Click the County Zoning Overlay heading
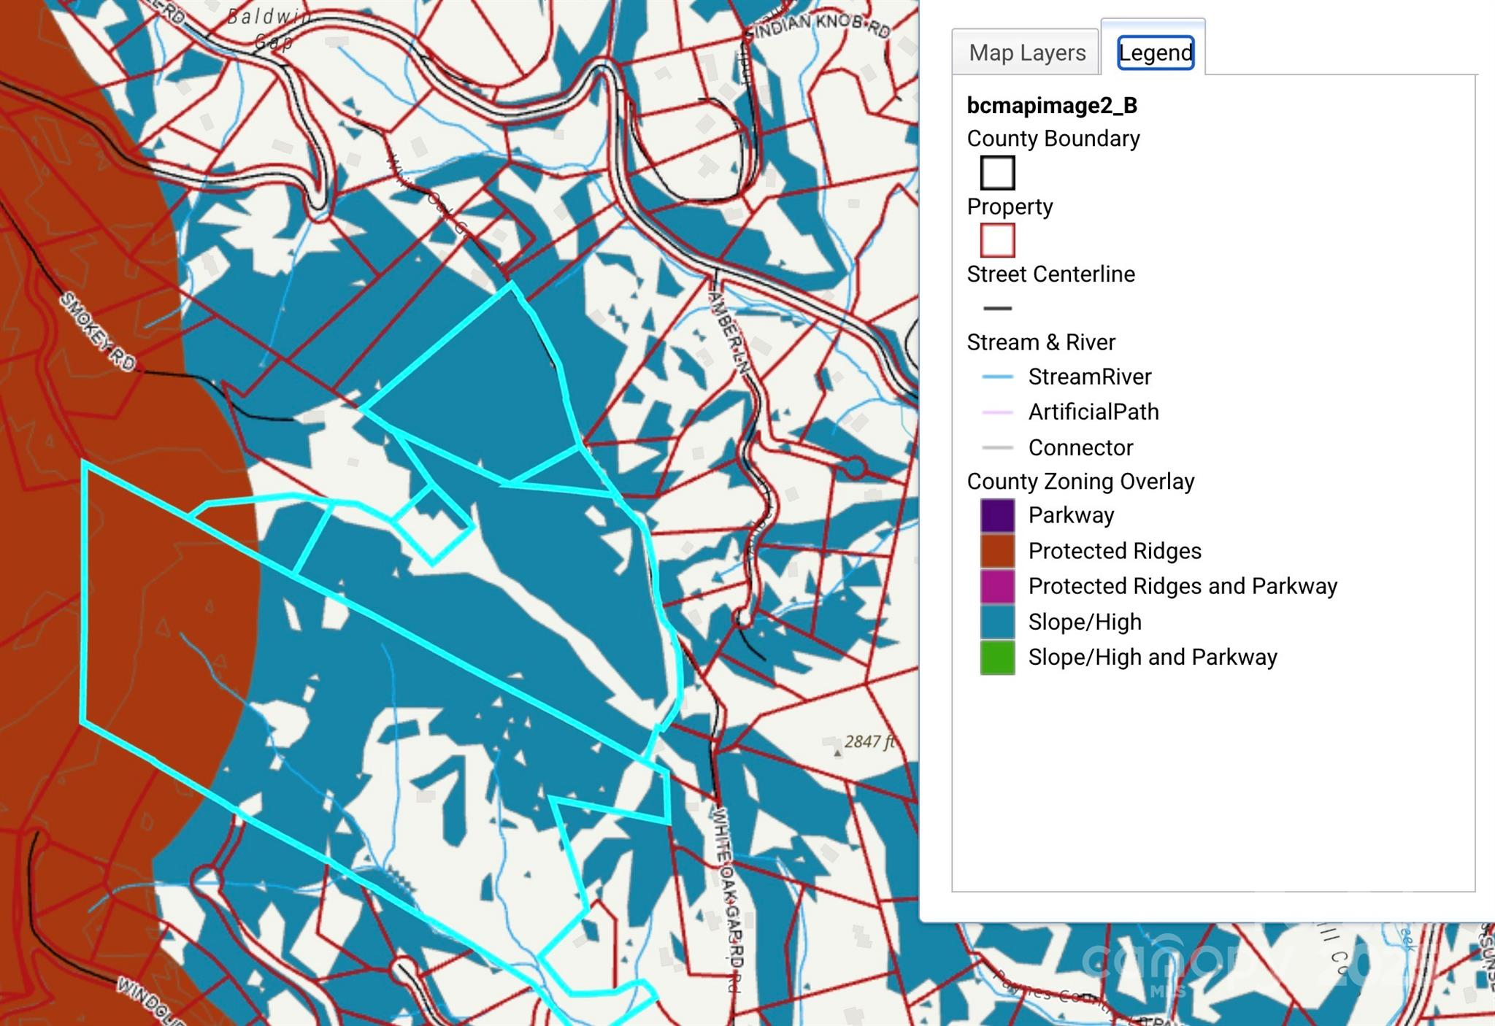The width and height of the screenshot is (1495, 1026). pyautogui.click(x=1080, y=481)
